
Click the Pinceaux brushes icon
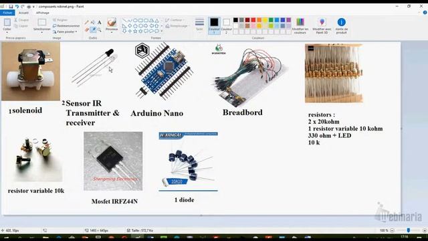click(x=112, y=22)
